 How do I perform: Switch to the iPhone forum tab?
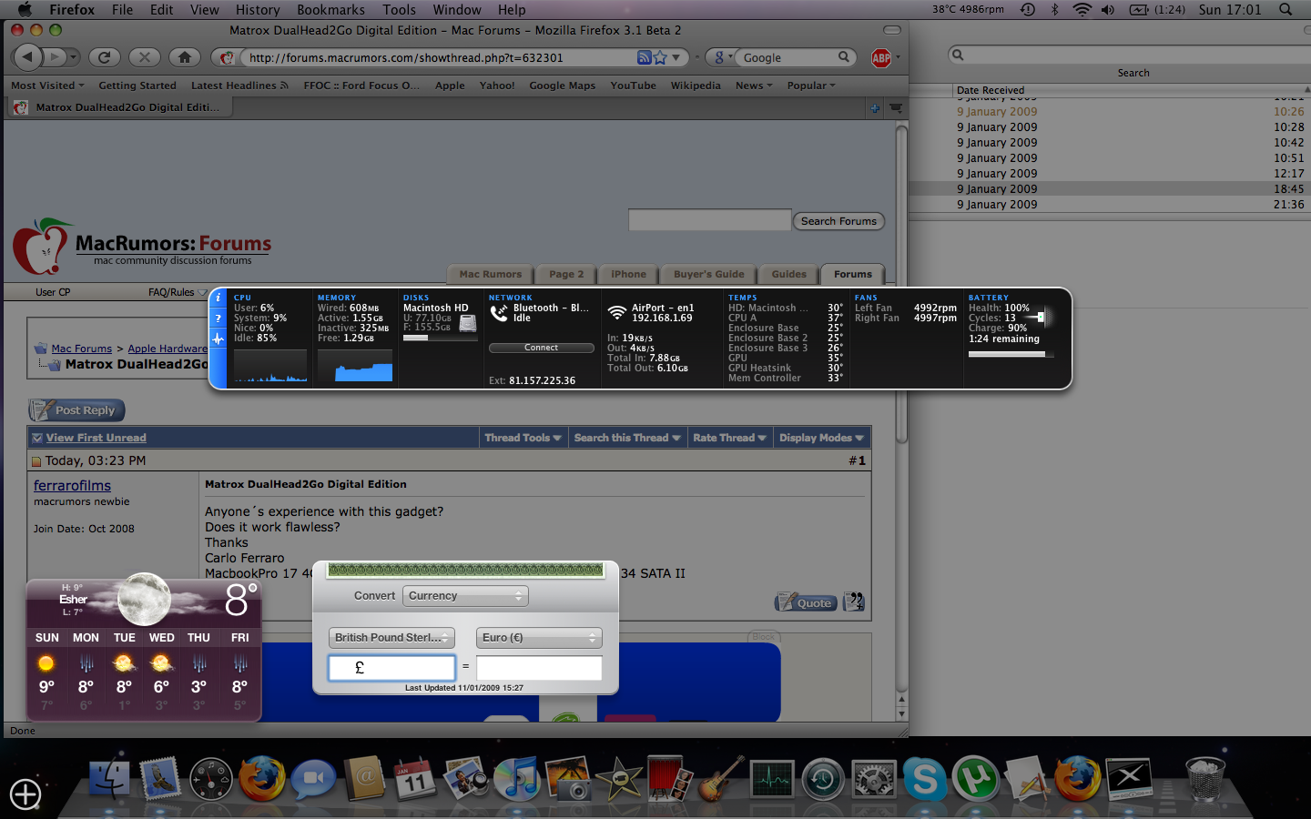click(628, 274)
